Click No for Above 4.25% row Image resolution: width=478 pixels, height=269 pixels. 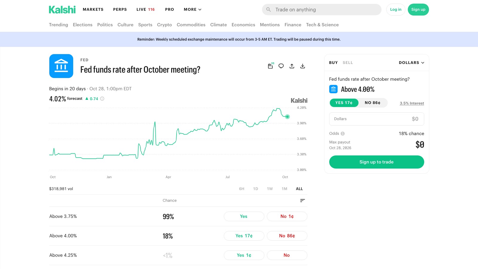coord(287,255)
